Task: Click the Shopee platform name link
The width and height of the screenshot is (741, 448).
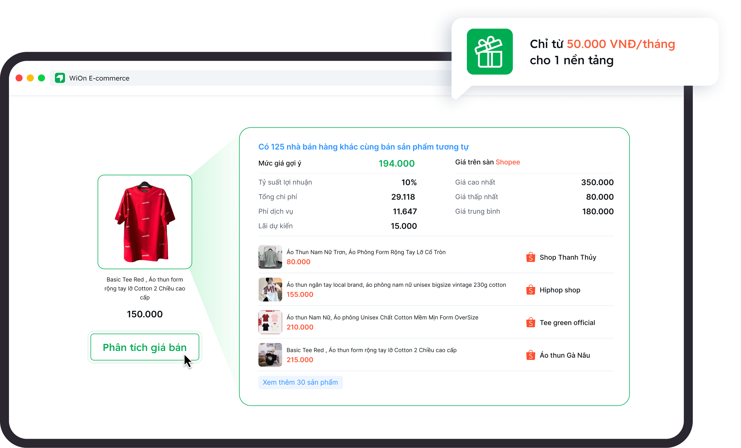Action: click(x=508, y=162)
